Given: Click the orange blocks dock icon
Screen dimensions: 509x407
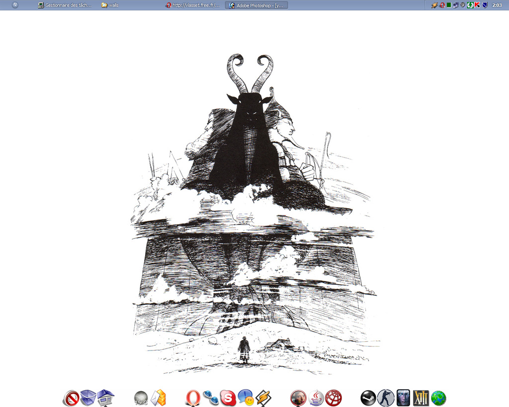Looking at the screenshot, I should 159,398.
